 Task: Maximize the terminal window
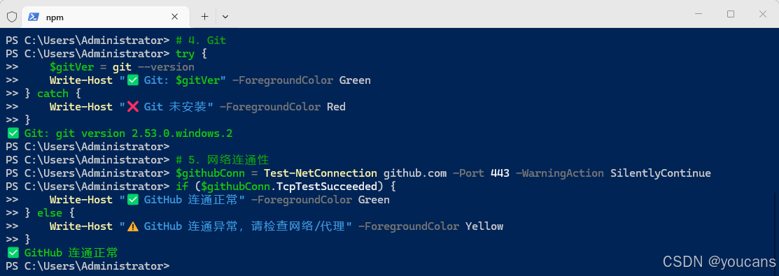coord(730,15)
